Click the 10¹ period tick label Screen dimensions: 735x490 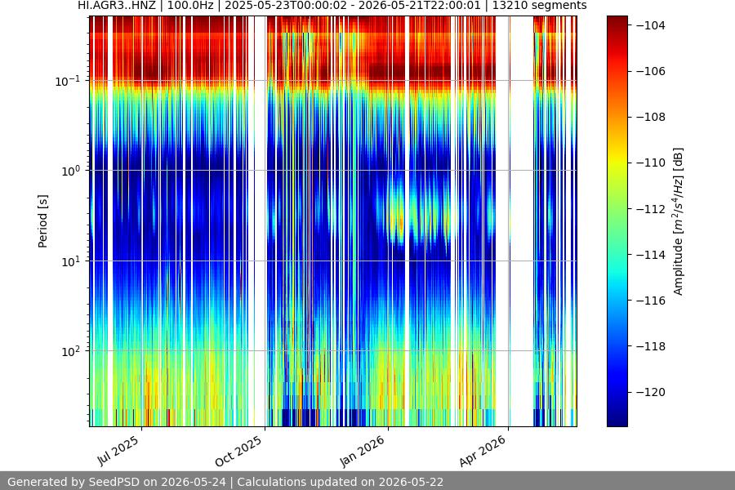pyautogui.click(x=71, y=261)
